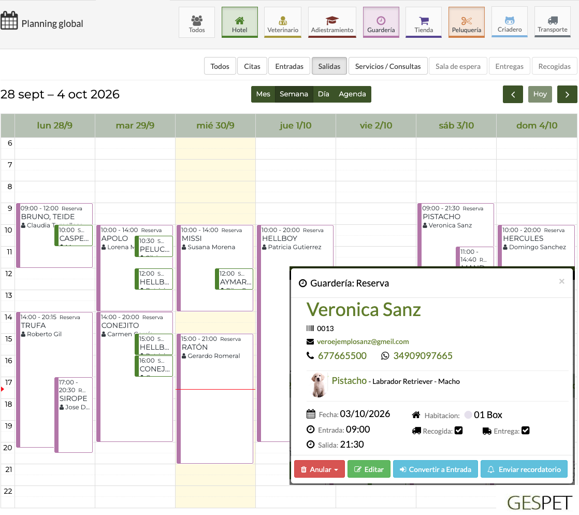
Task: Toggle the Recogida checkbox
Action: tap(459, 431)
